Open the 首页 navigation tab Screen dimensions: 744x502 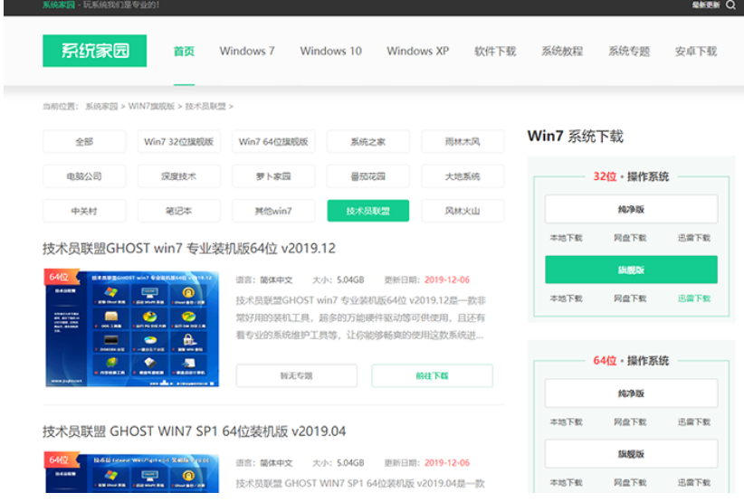point(184,52)
